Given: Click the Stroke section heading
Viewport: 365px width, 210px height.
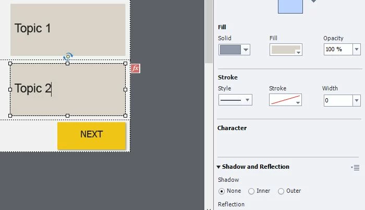Looking at the screenshot, I should pos(228,77).
